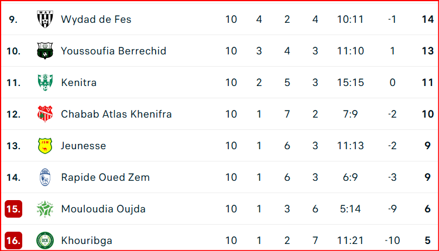Click the Youssoufia Berrechid club crest
This screenshot has width=439, height=251.
click(45, 51)
